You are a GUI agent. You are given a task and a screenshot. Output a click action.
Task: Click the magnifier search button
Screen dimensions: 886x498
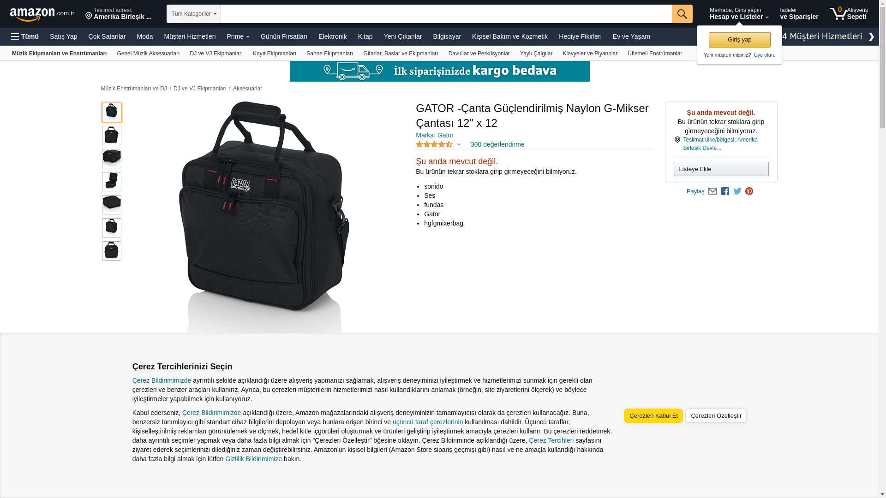tap(682, 14)
